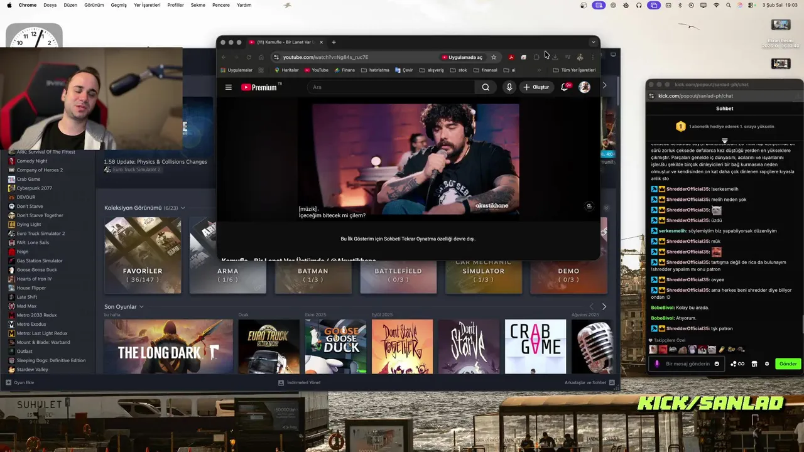Open the hatırlatma bookmarks folder
804x452 pixels.
tap(374, 70)
